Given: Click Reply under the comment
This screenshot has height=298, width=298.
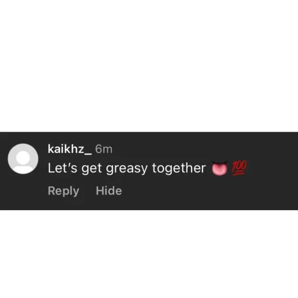Looking at the screenshot, I should tap(63, 191).
